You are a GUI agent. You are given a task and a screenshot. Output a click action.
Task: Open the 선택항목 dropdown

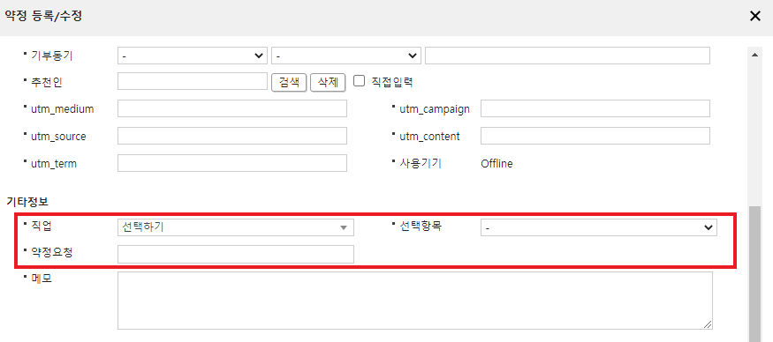598,227
